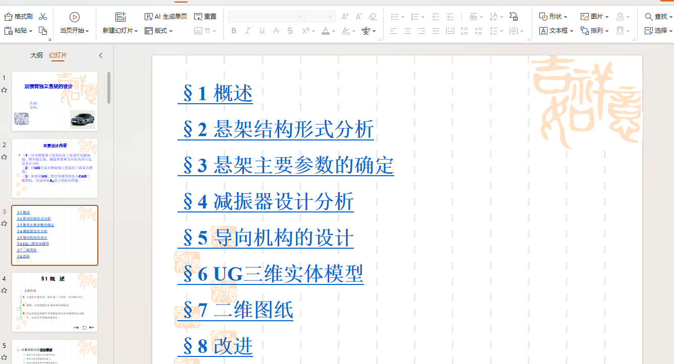674x364 pixels.
Task: Click AI 生成单页 button
Action: point(165,17)
